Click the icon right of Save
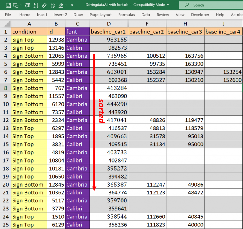 pyautogui.click(x=16, y=5)
